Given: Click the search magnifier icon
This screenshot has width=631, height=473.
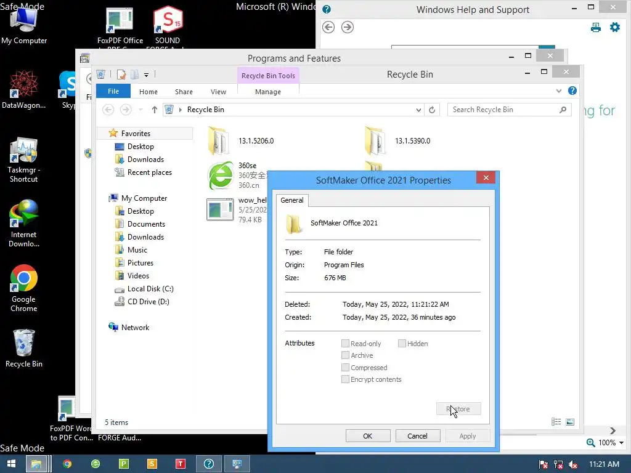Looking at the screenshot, I should pos(563,110).
